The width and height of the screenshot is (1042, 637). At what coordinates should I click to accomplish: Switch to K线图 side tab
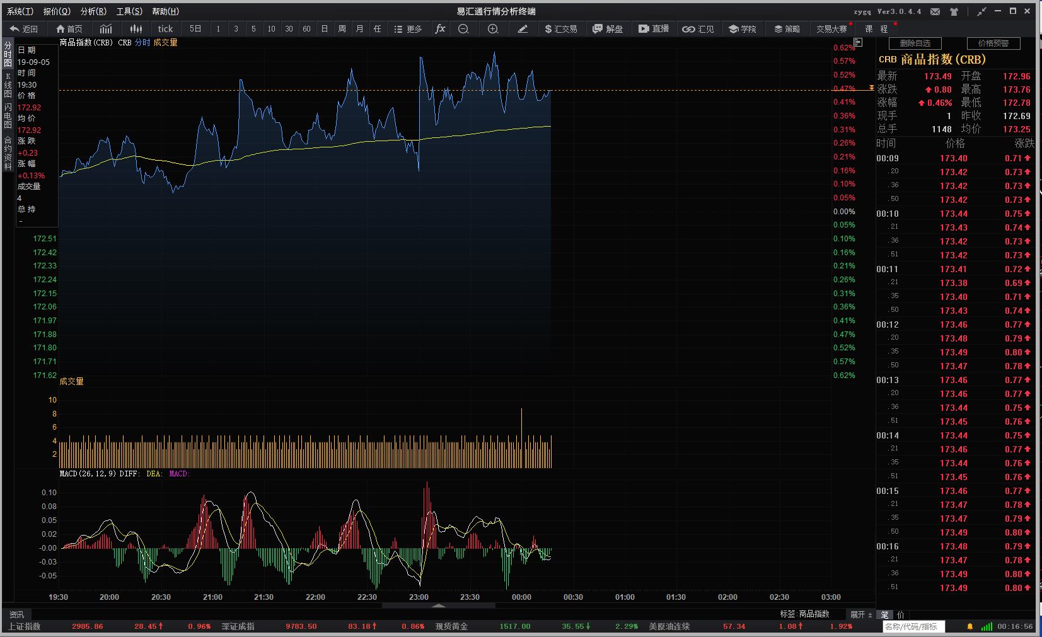coord(8,85)
